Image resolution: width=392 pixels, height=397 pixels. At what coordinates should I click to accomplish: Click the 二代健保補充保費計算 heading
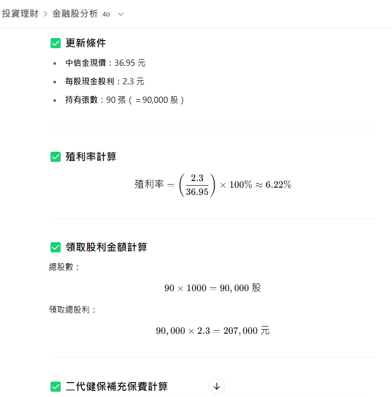(117, 387)
